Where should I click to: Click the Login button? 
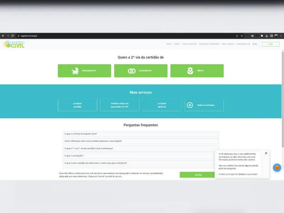click(270, 44)
